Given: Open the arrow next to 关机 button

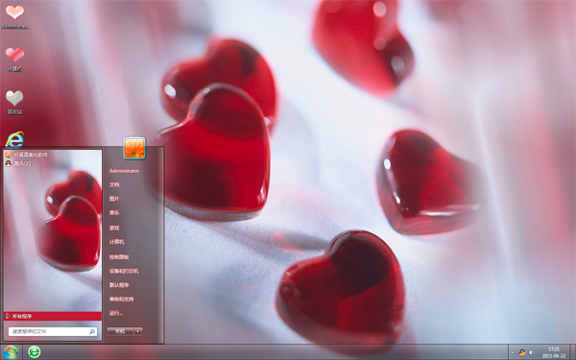Looking at the screenshot, I should pos(137,331).
